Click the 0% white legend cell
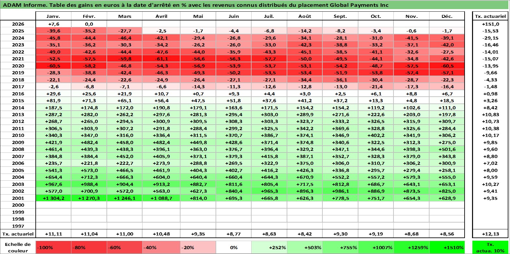This screenshot has width=510, height=254. click(234, 247)
